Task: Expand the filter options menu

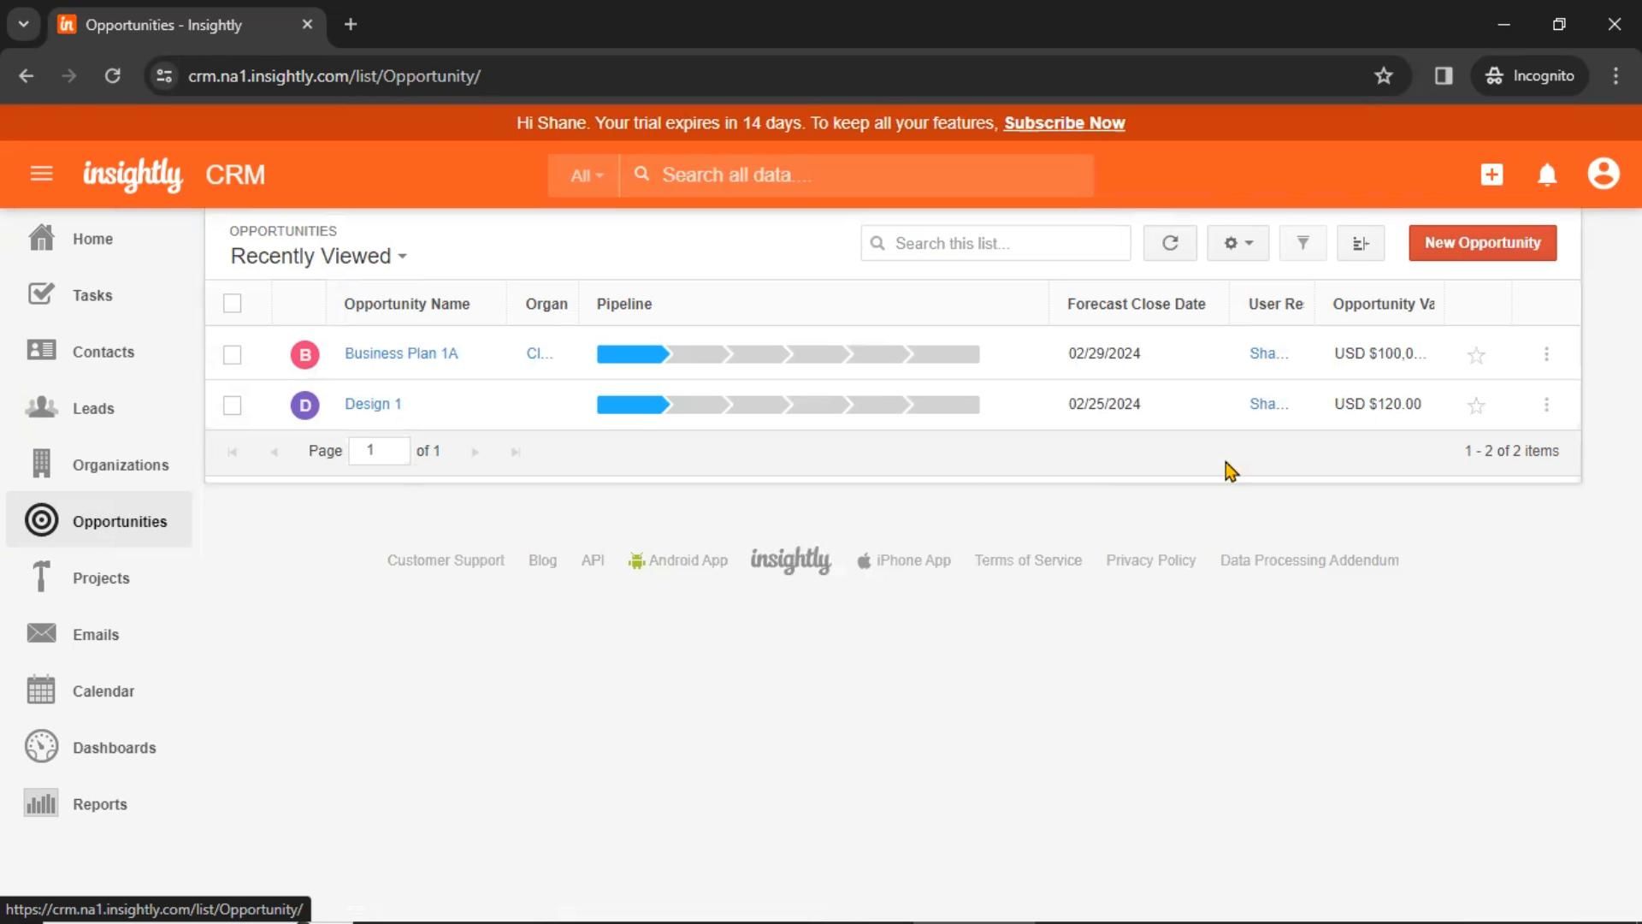Action: [x=1302, y=243]
